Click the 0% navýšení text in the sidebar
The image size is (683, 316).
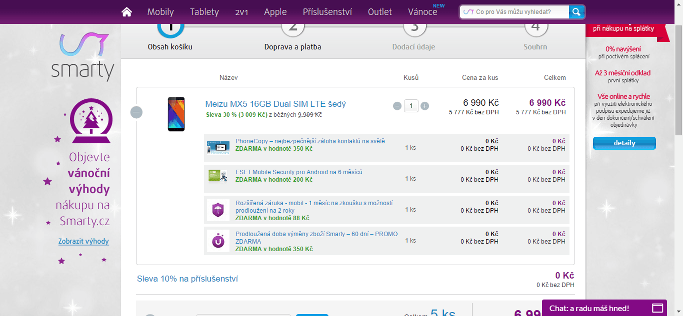pos(623,49)
